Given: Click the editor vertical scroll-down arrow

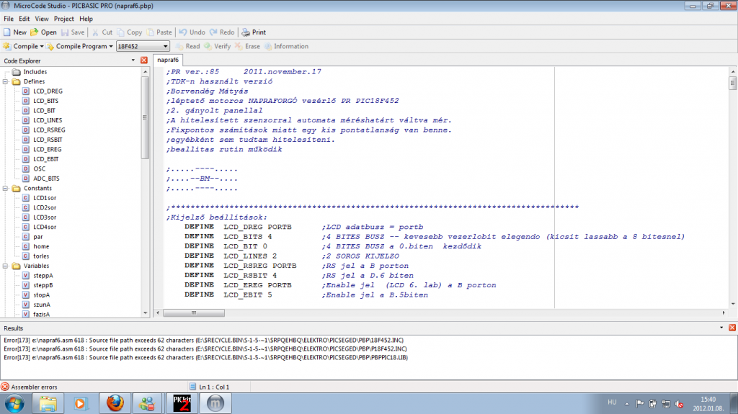Looking at the screenshot, I should coord(733,304).
